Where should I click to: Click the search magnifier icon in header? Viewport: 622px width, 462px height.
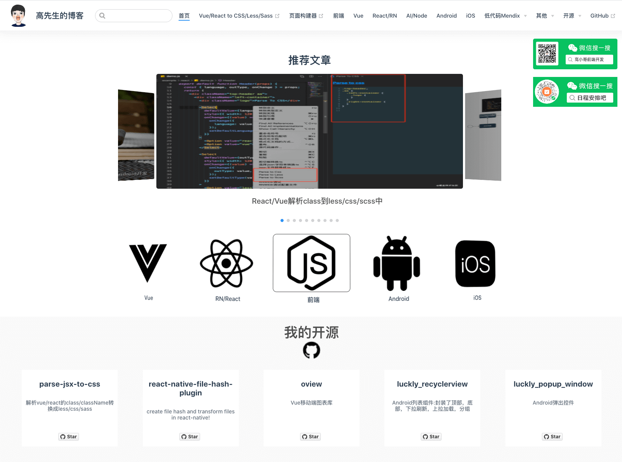coord(102,16)
